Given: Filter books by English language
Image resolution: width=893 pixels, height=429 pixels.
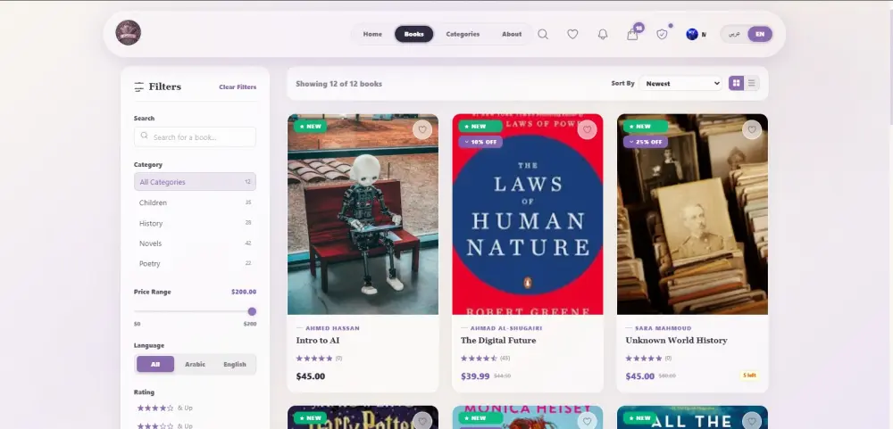Looking at the screenshot, I should point(235,364).
